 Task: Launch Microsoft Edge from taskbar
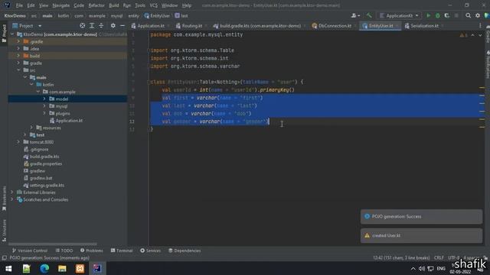click(x=44, y=268)
